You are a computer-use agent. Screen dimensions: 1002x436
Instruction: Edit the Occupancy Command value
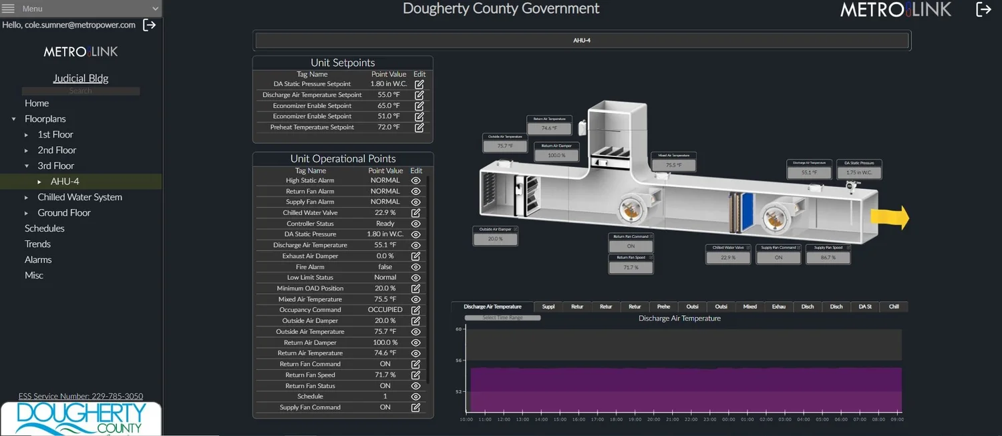[x=416, y=310]
